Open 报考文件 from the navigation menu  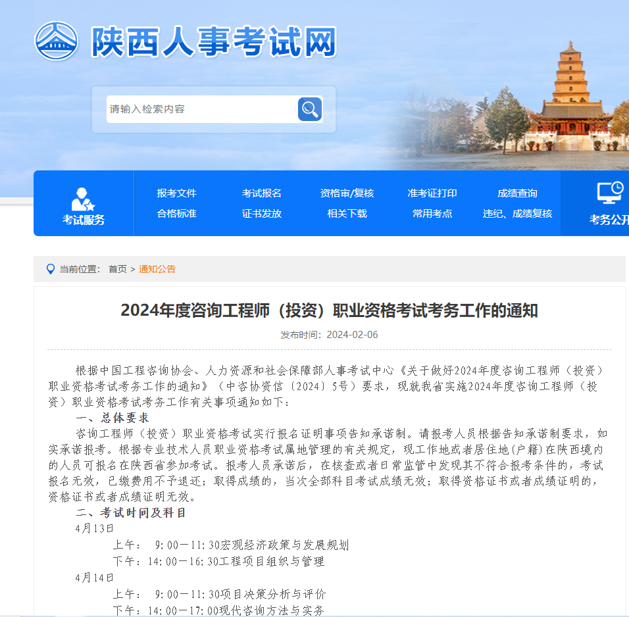pos(178,193)
